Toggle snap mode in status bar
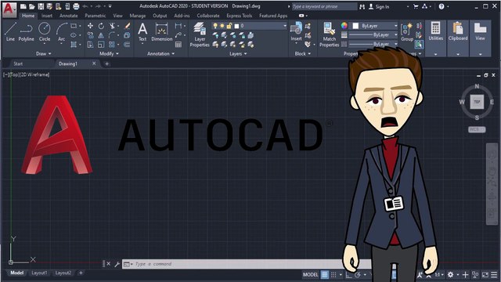This screenshot has width=501, height=282. tap(333, 275)
